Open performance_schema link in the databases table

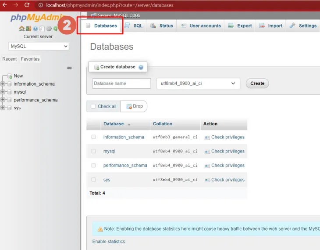click(x=125, y=165)
